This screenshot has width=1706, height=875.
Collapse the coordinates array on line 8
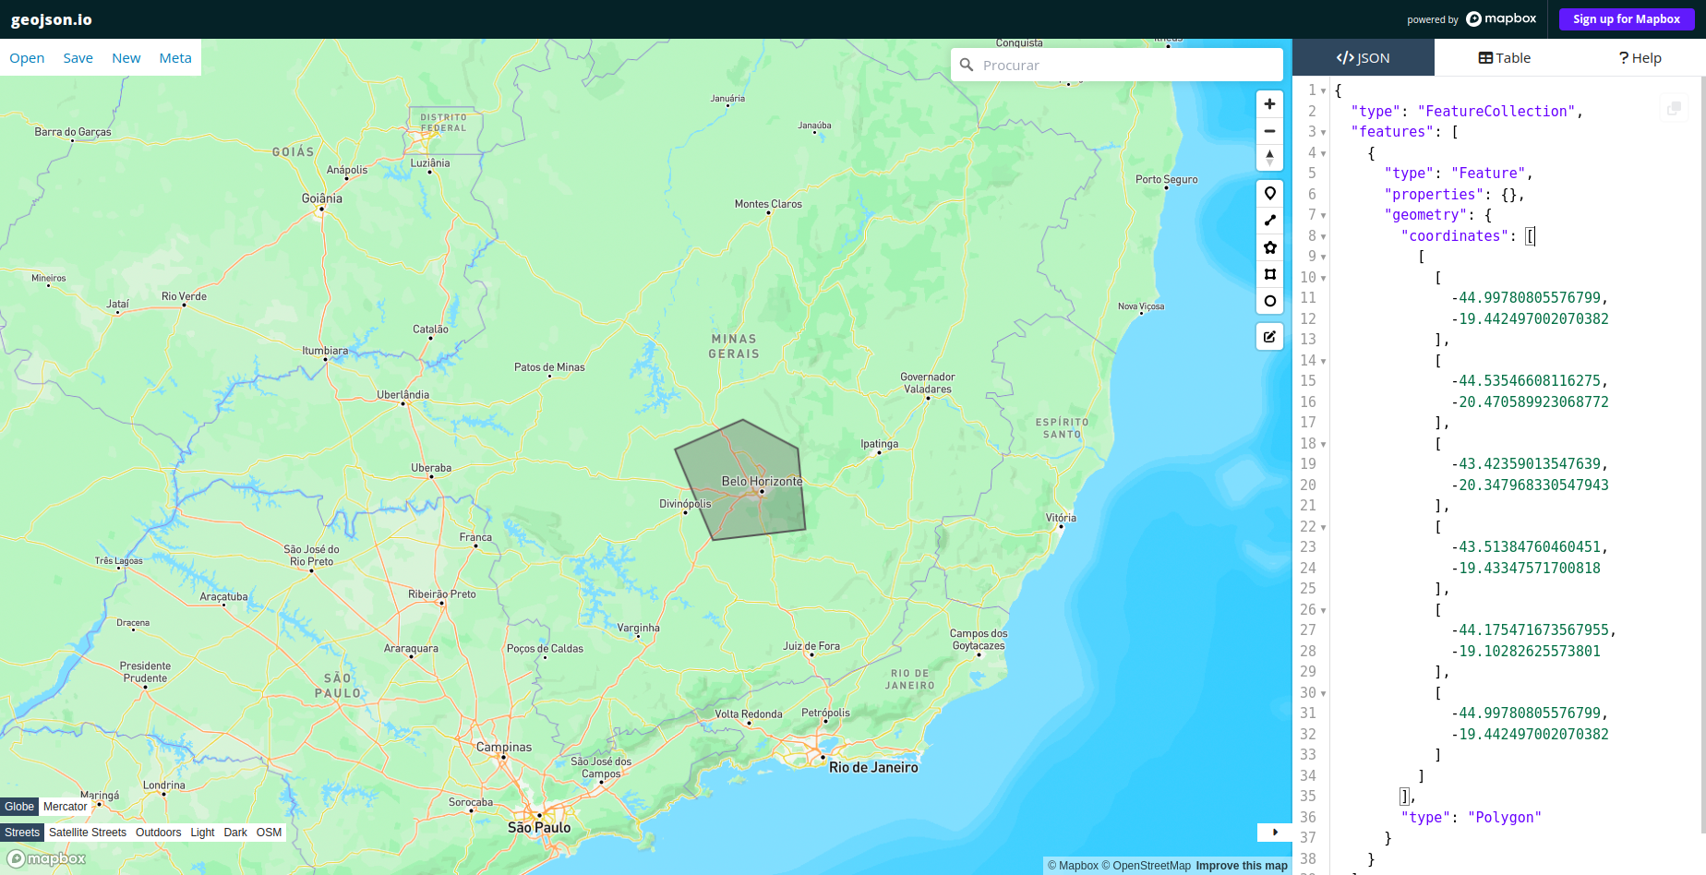pyautogui.click(x=1324, y=236)
